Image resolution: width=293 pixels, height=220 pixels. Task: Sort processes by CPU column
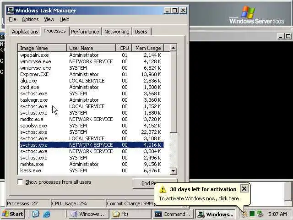(x=124, y=48)
